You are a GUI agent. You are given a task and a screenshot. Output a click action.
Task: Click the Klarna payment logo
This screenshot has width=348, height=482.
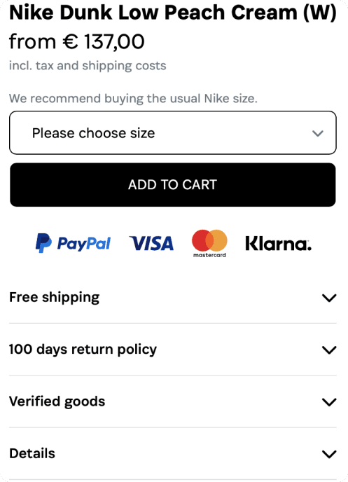pyautogui.click(x=278, y=244)
